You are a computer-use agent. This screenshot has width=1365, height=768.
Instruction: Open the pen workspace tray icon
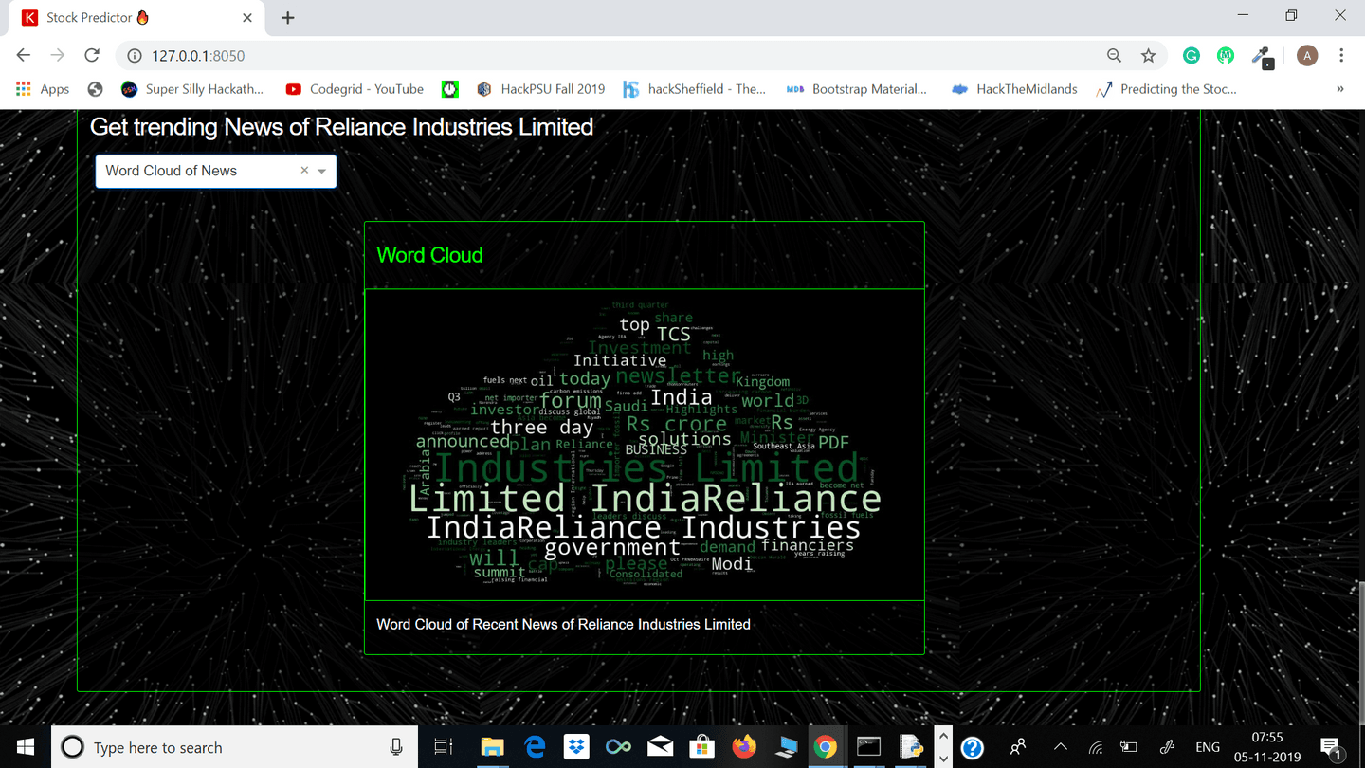coord(1168,747)
